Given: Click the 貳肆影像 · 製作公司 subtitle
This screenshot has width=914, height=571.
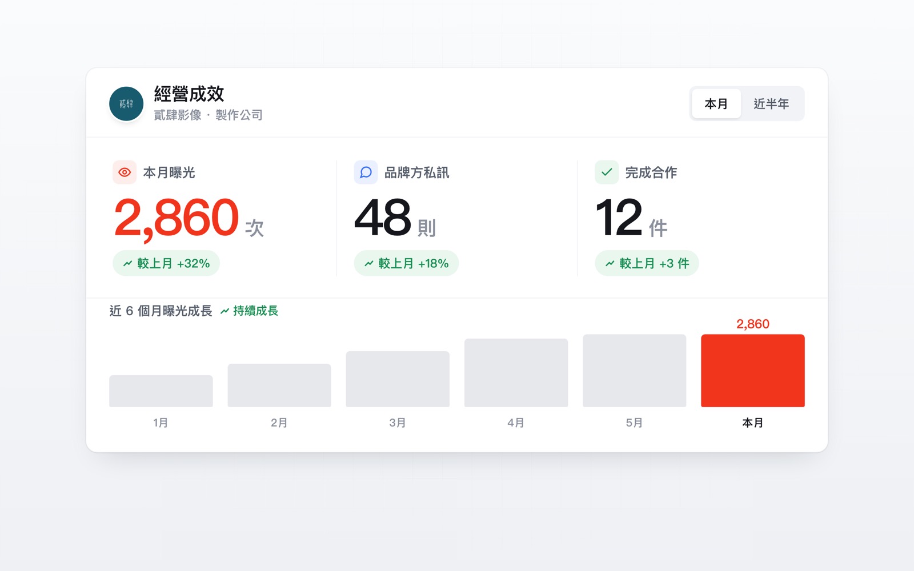Looking at the screenshot, I should point(208,115).
